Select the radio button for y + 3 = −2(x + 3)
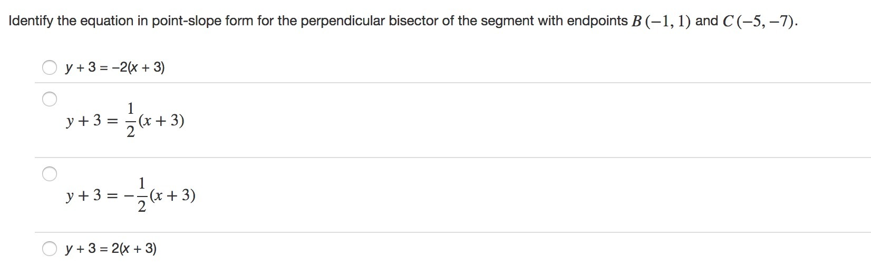This screenshot has height=275, width=871. coord(50,67)
